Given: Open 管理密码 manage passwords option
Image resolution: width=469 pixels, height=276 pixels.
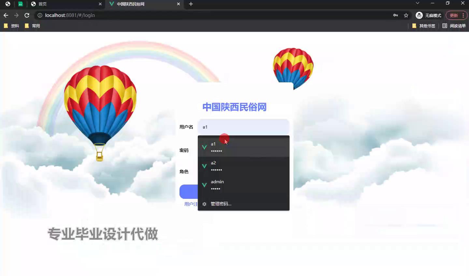Looking at the screenshot, I should pos(221,204).
